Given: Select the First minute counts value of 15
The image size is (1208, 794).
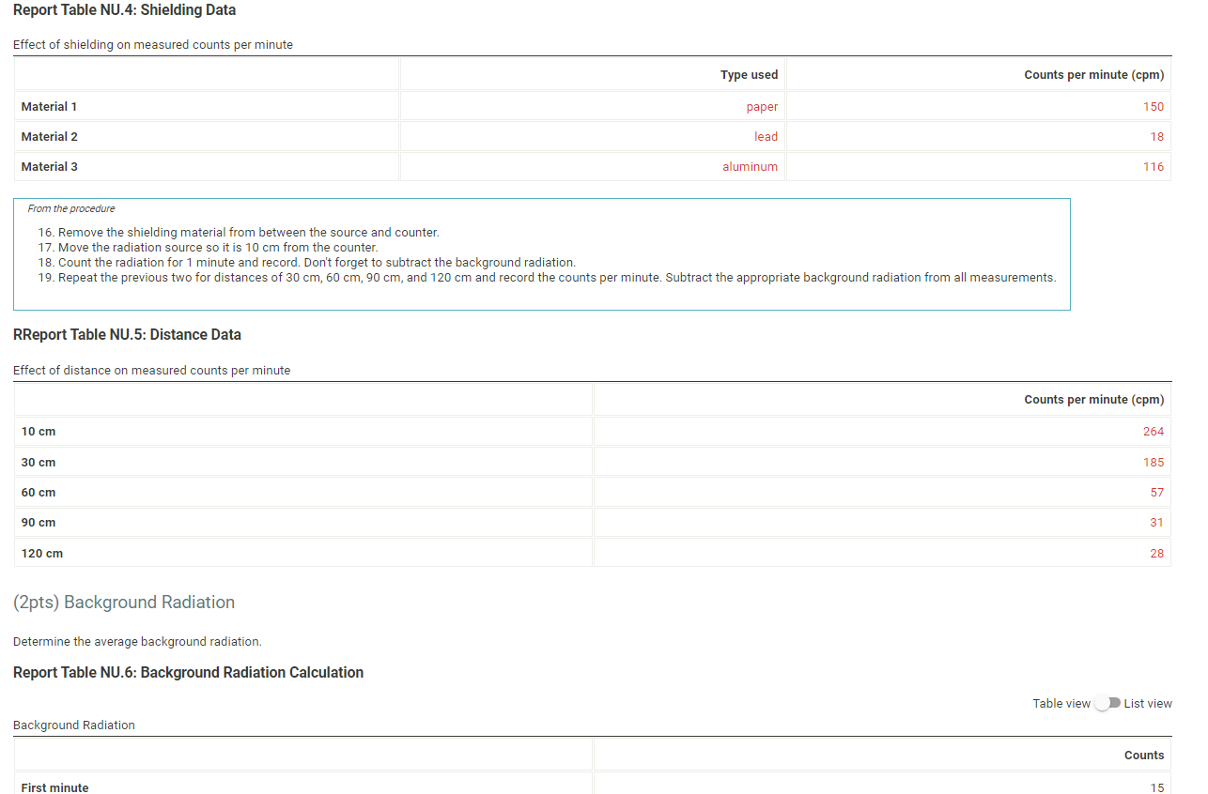Looking at the screenshot, I should [x=1156, y=787].
